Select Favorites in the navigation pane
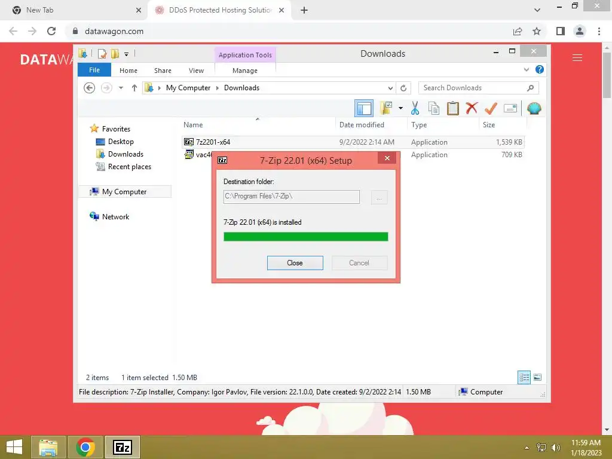This screenshot has height=459, width=612. (x=116, y=129)
